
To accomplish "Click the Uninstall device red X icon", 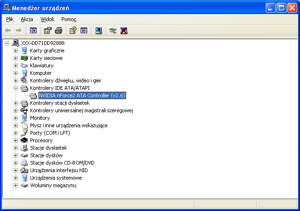I will [x=124, y=30].
